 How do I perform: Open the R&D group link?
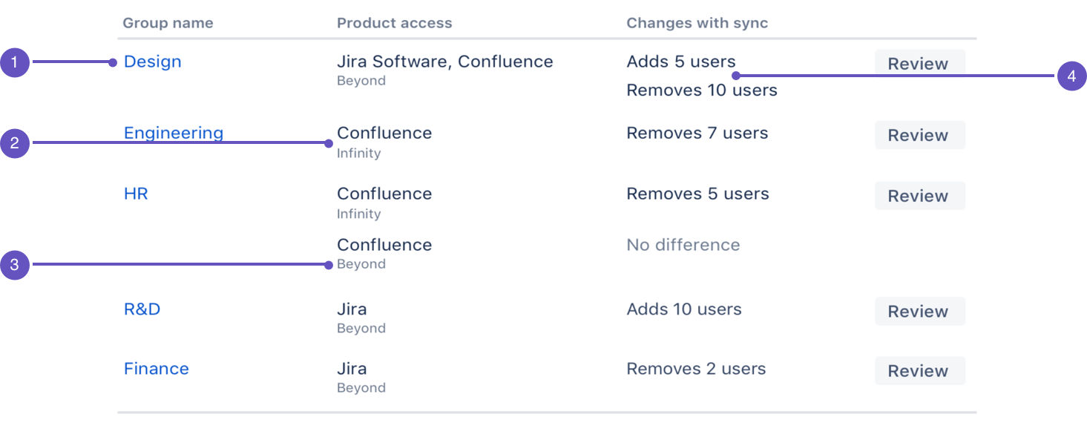142,309
